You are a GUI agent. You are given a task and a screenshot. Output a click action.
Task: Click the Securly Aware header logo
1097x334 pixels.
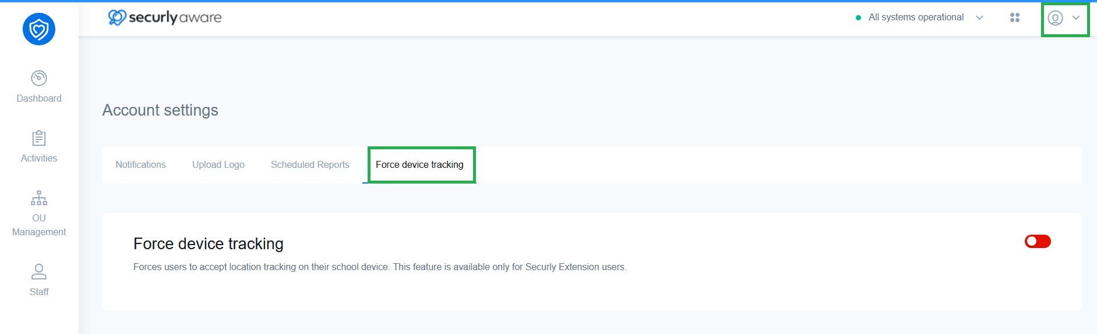165,17
